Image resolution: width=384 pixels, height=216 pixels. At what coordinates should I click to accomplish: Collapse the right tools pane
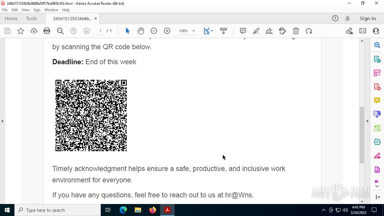pyautogui.click(x=367, y=121)
